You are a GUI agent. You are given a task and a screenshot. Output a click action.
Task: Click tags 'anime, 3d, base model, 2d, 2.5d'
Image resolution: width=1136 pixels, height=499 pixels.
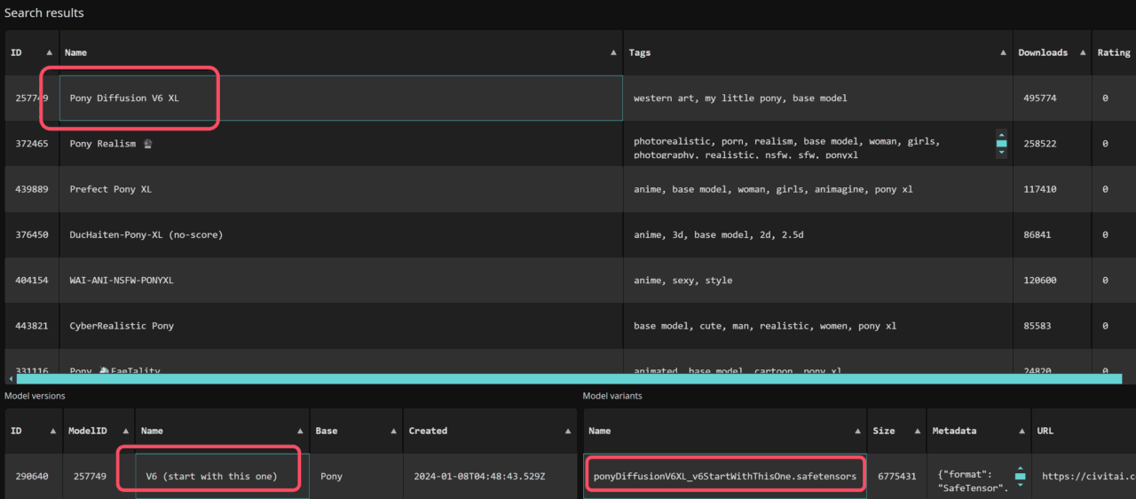point(719,234)
